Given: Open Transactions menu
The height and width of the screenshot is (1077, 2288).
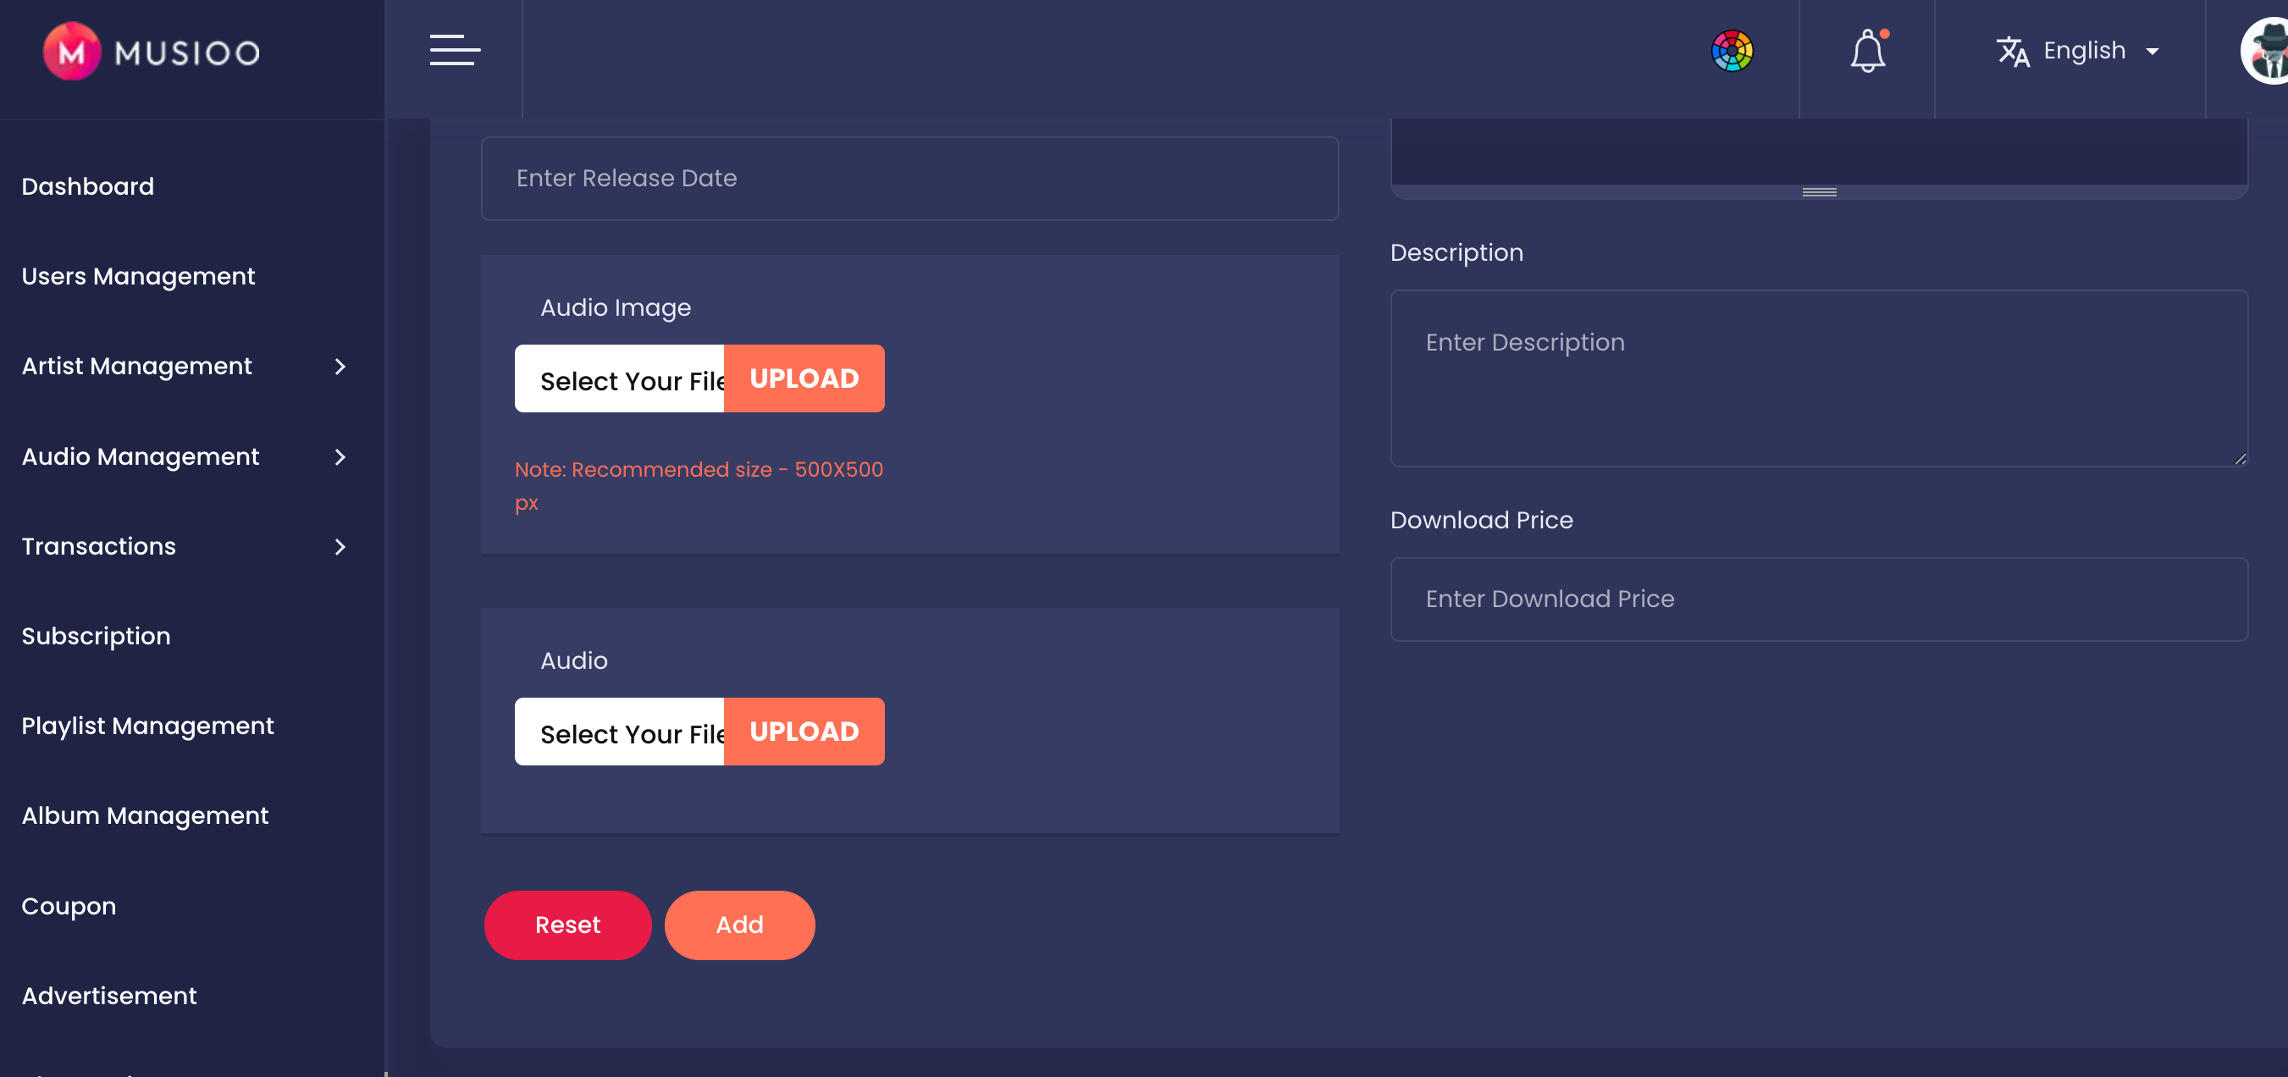Looking at the screenshot, I should click(98, 546).
